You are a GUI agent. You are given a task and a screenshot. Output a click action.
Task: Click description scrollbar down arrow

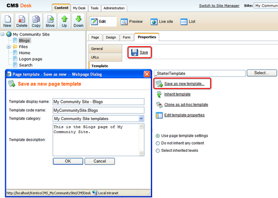pos(141,153)
